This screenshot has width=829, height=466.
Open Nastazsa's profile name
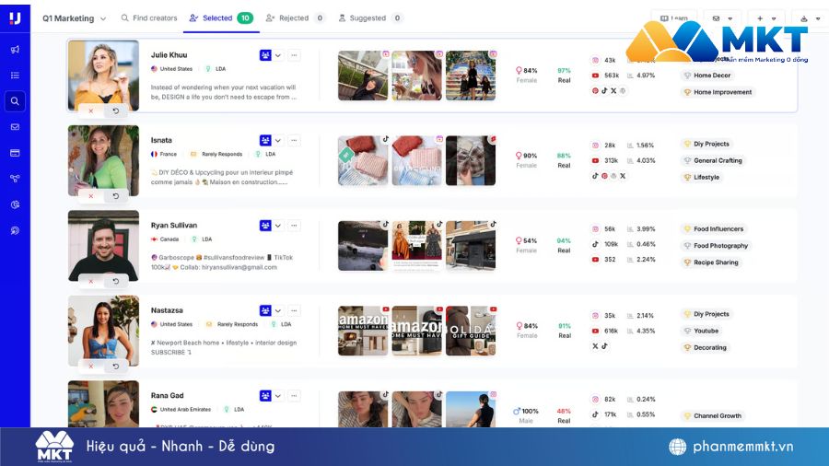pos(167,310)
